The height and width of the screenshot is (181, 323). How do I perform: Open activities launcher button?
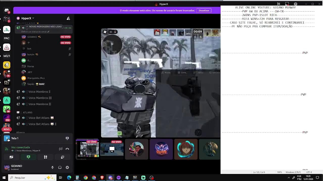(x=45, y=157)
